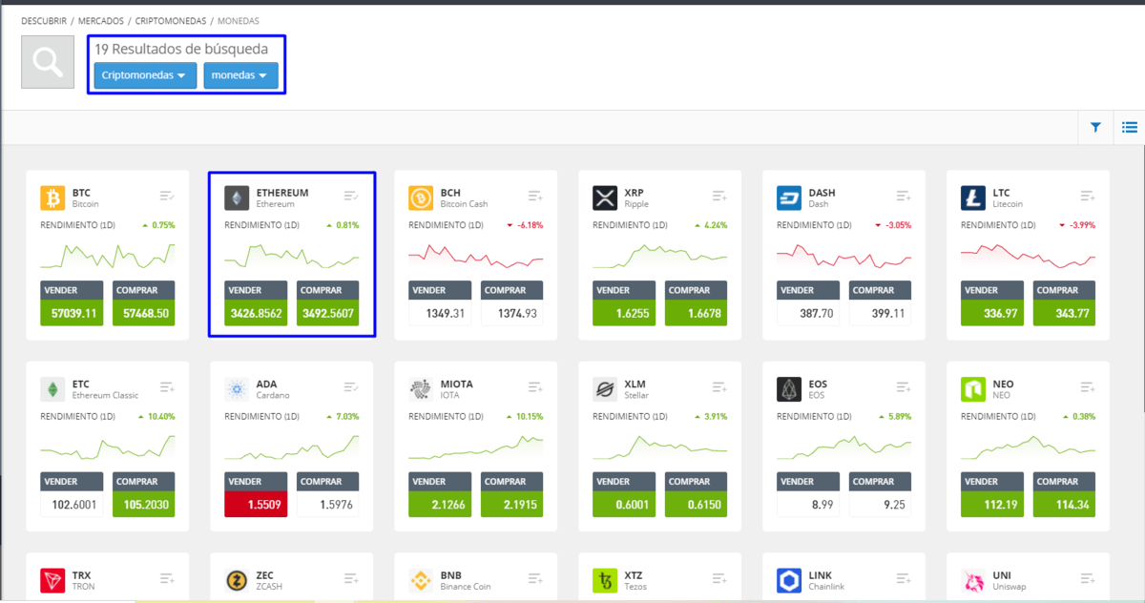1145x603 pixels.
Task: Toggle watchlist icon on Ethereum card
Action: click(351, 196)
